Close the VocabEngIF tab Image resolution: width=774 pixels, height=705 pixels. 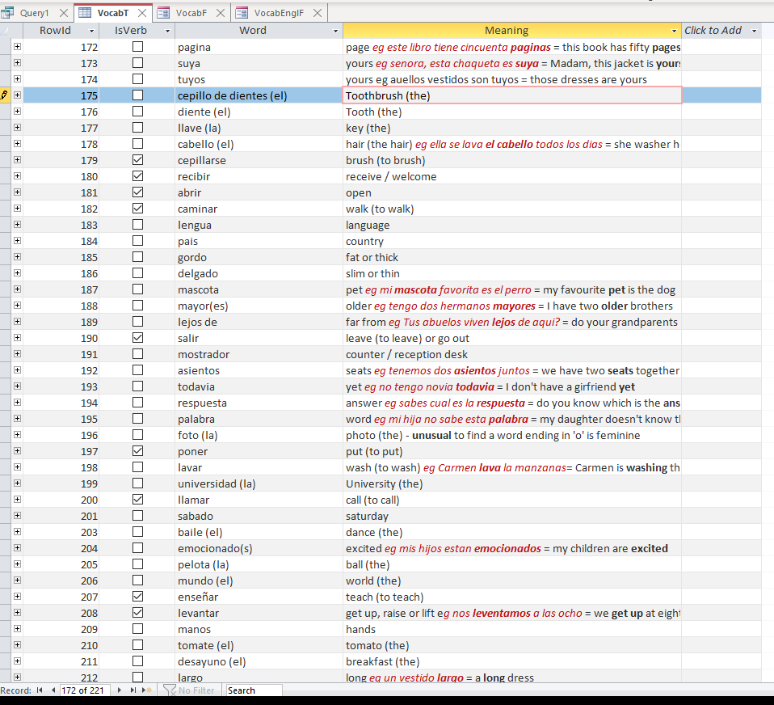[318, 13]
